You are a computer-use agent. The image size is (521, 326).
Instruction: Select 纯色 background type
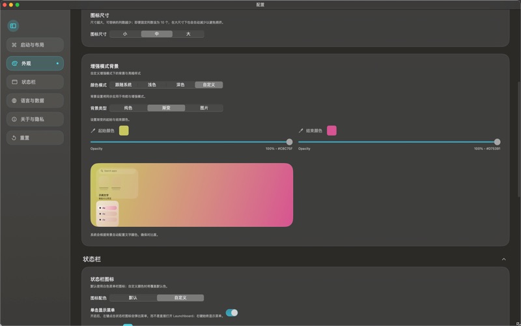click(x=128, y=108)
